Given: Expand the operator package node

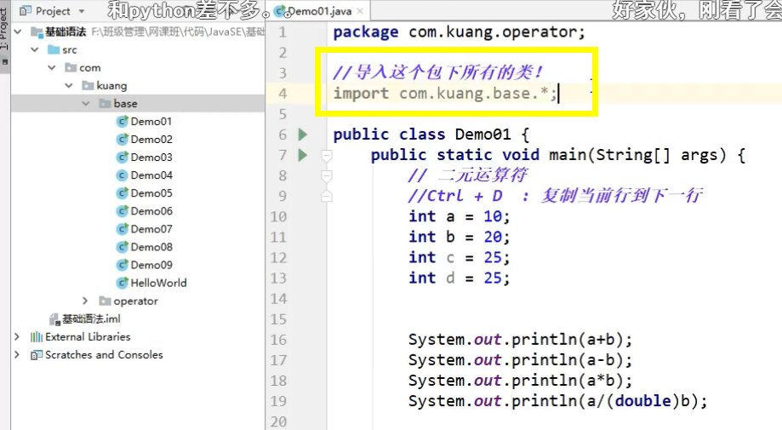Looking at the screenshot, I should (85, 301).
